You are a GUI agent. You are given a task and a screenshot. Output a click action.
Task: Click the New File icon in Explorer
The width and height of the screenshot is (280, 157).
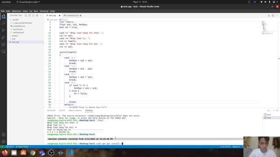(x=26, y=16)
